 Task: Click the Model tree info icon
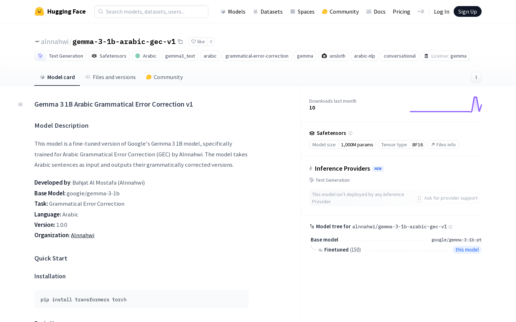pyautogui.click(x=450, y=227)
